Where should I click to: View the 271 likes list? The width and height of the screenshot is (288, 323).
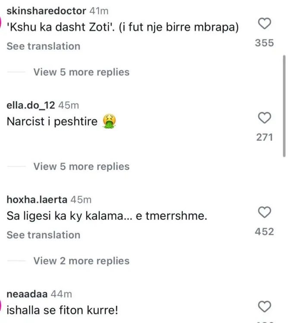point(264,137)
